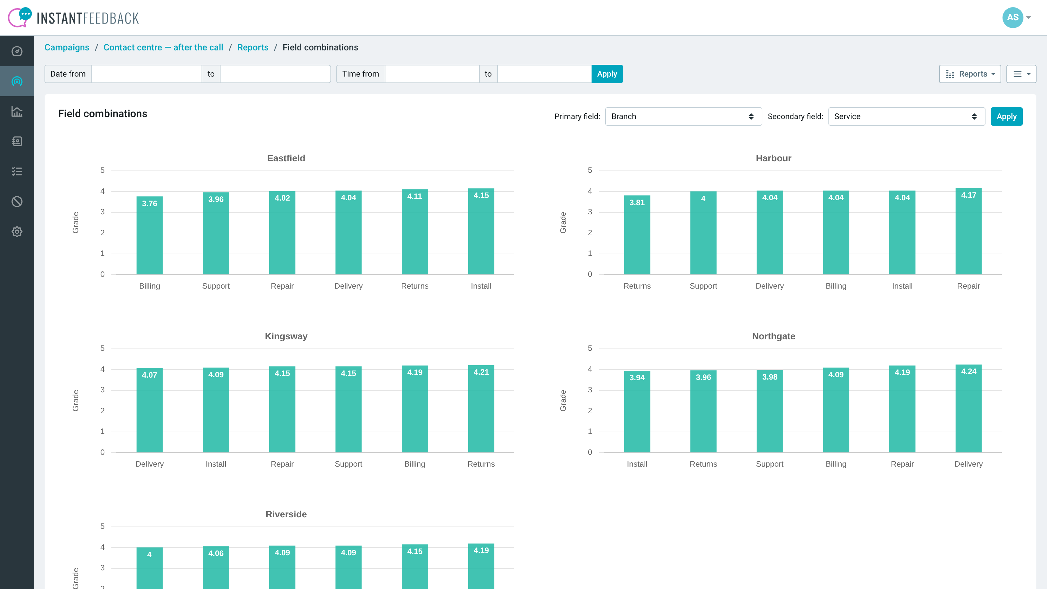Click Harbour Returns bar 3.81
The width and height of the screenshot is (1047, 589).
coord(637,235)
